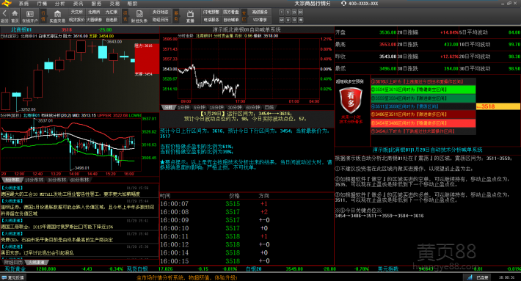Switch to 财经日历 tab below news
This screenshot has width=521, height=281.
[x=13, y=263]
